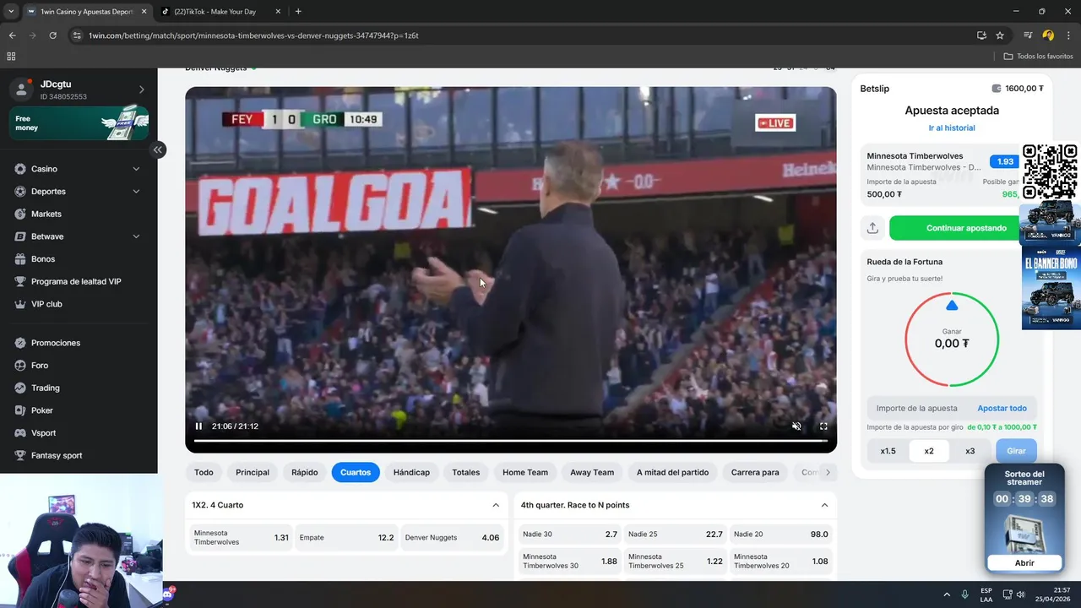Select the Rápido market tab
The height and width of the screenshot is (608, 1081).
pos(305,473)
